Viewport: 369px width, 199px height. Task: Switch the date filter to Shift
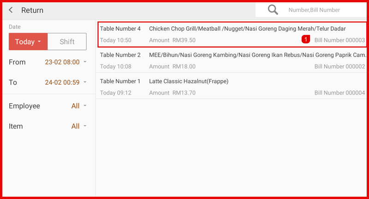[x=67, y=41]
